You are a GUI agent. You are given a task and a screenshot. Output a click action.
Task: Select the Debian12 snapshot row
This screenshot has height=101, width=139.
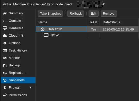point(87,29)
